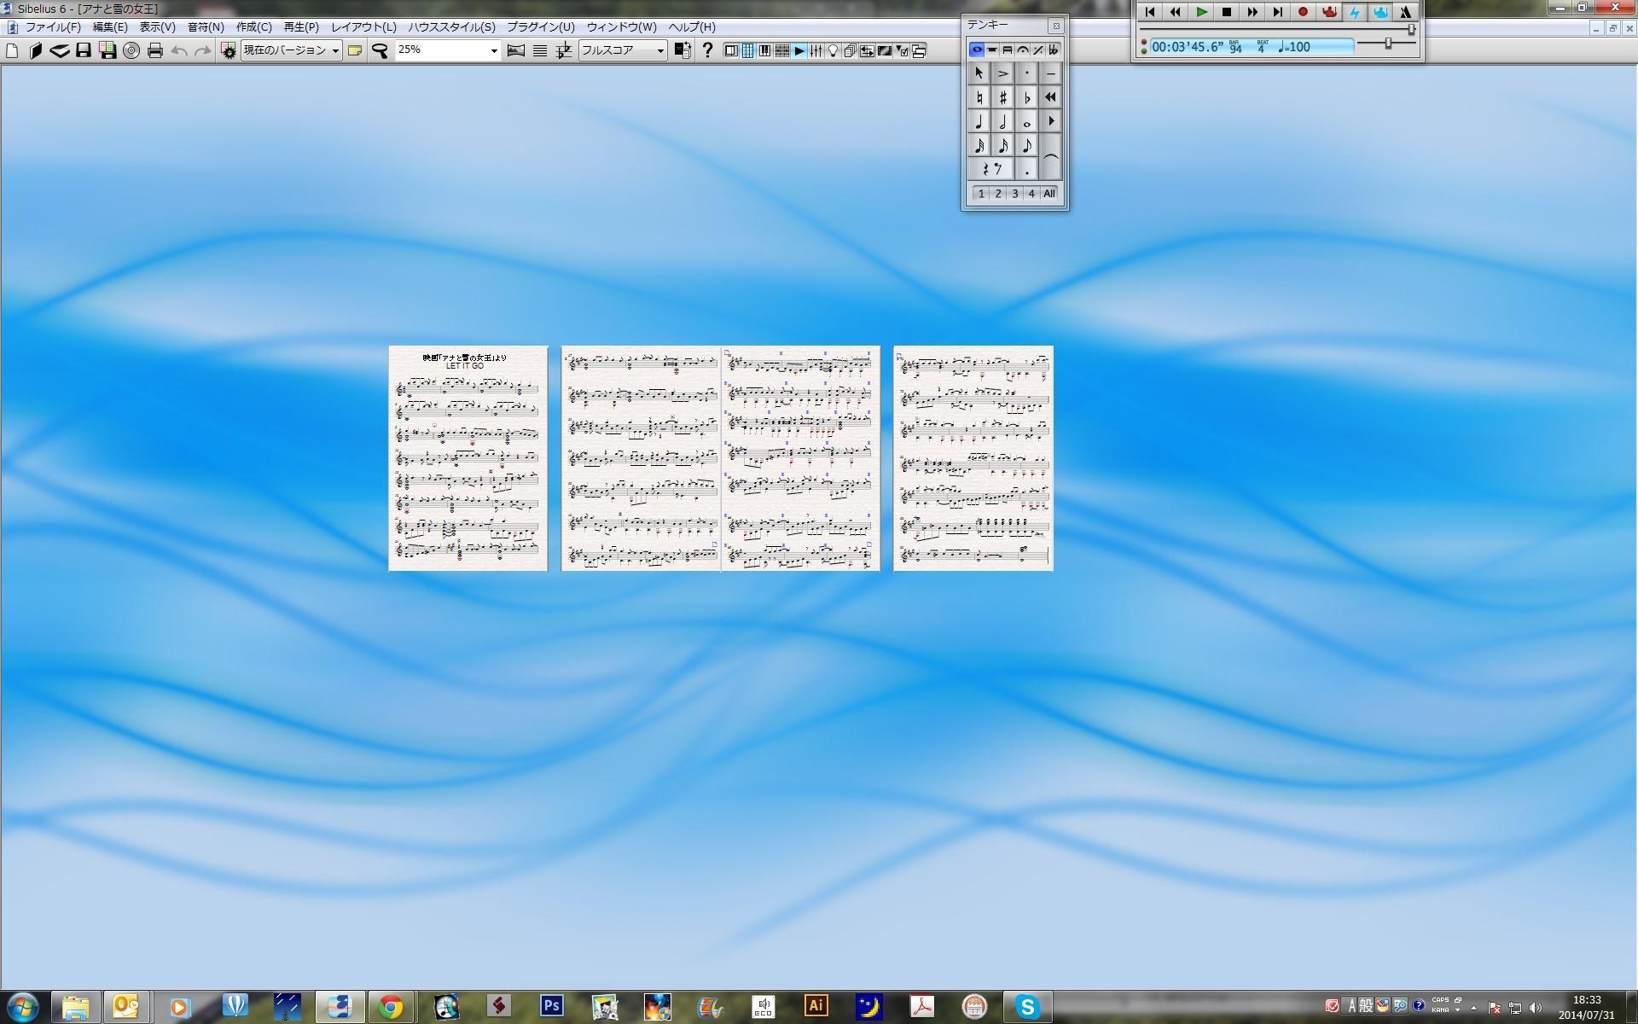Screen dimensions: 1638x1024
Task: Click the time readout 00:03'45.6"
Action: pos(1188,47)
